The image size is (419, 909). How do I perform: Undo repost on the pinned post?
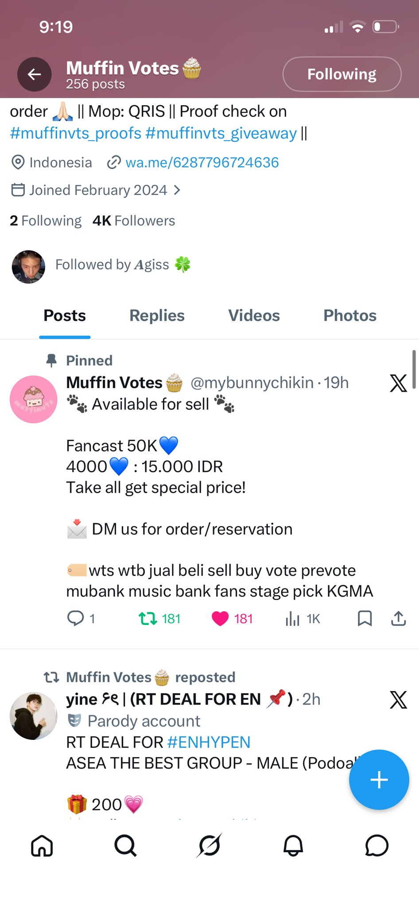click(x=148, y=618)
